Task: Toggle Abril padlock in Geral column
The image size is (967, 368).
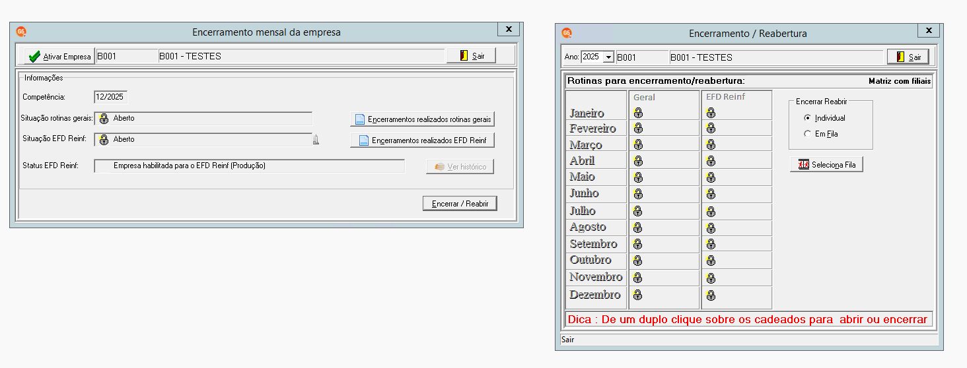Action: (638, 161)
